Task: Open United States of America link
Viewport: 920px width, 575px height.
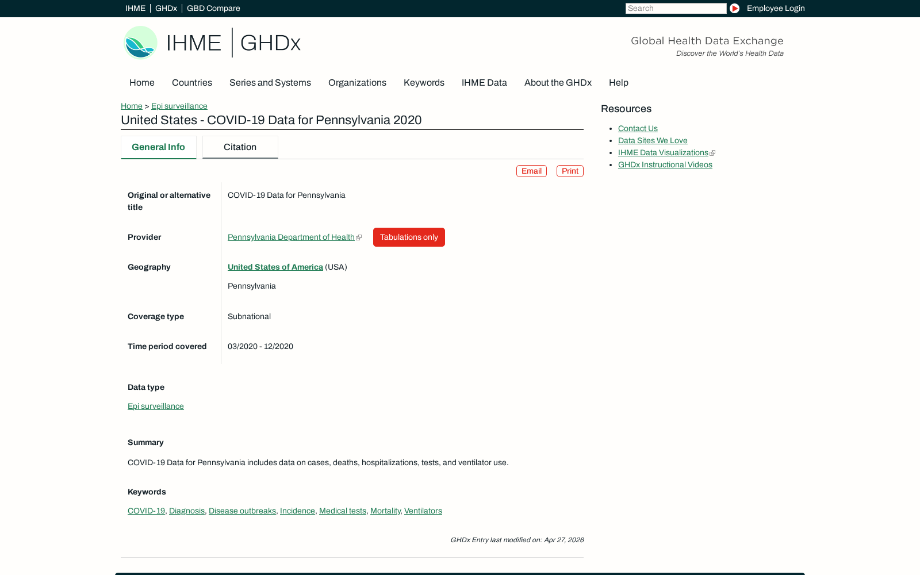Action: click(x=275, y=267)
